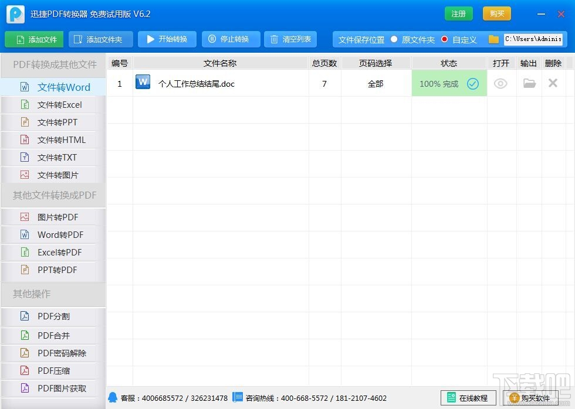Delete file row using X icon
Viewport: 575px width, 409px height.
(553, 83)
